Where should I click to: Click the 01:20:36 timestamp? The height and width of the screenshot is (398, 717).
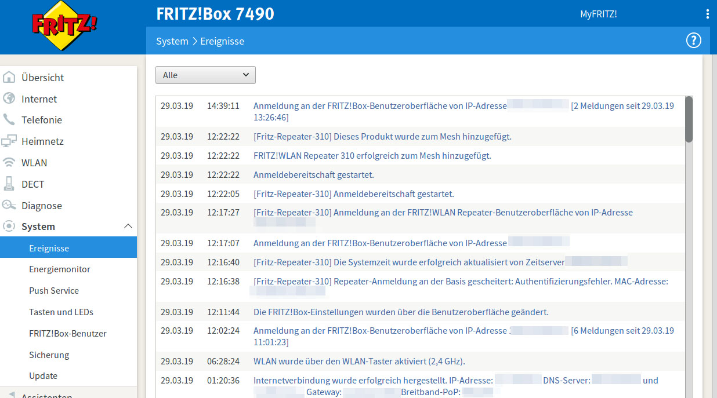pyautogui.click(x=223, y=381)
